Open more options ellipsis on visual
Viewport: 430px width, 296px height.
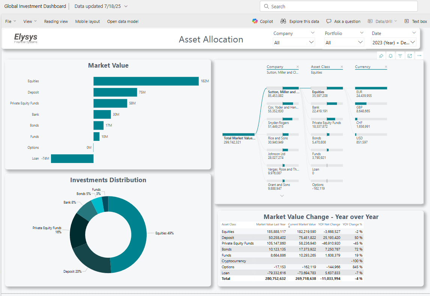419,56
